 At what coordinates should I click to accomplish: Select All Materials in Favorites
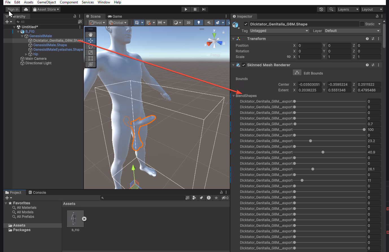point(27,208)
